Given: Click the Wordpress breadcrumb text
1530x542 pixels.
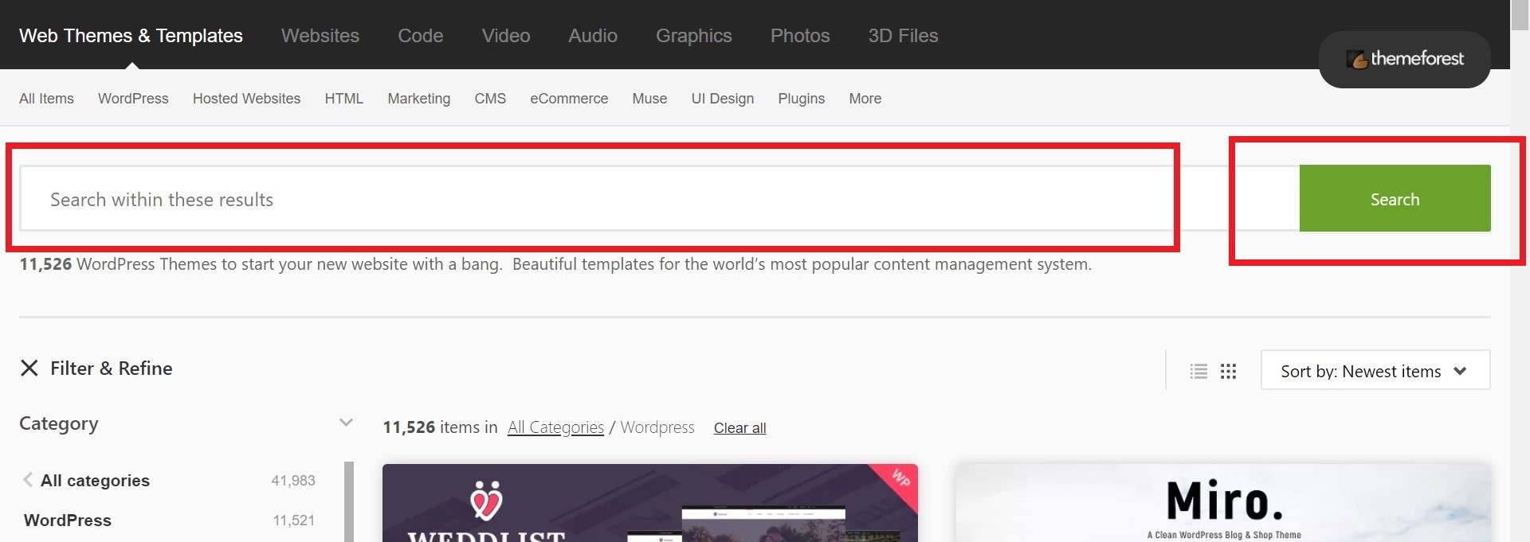Looking at the screenshot, I should (657, 427).
